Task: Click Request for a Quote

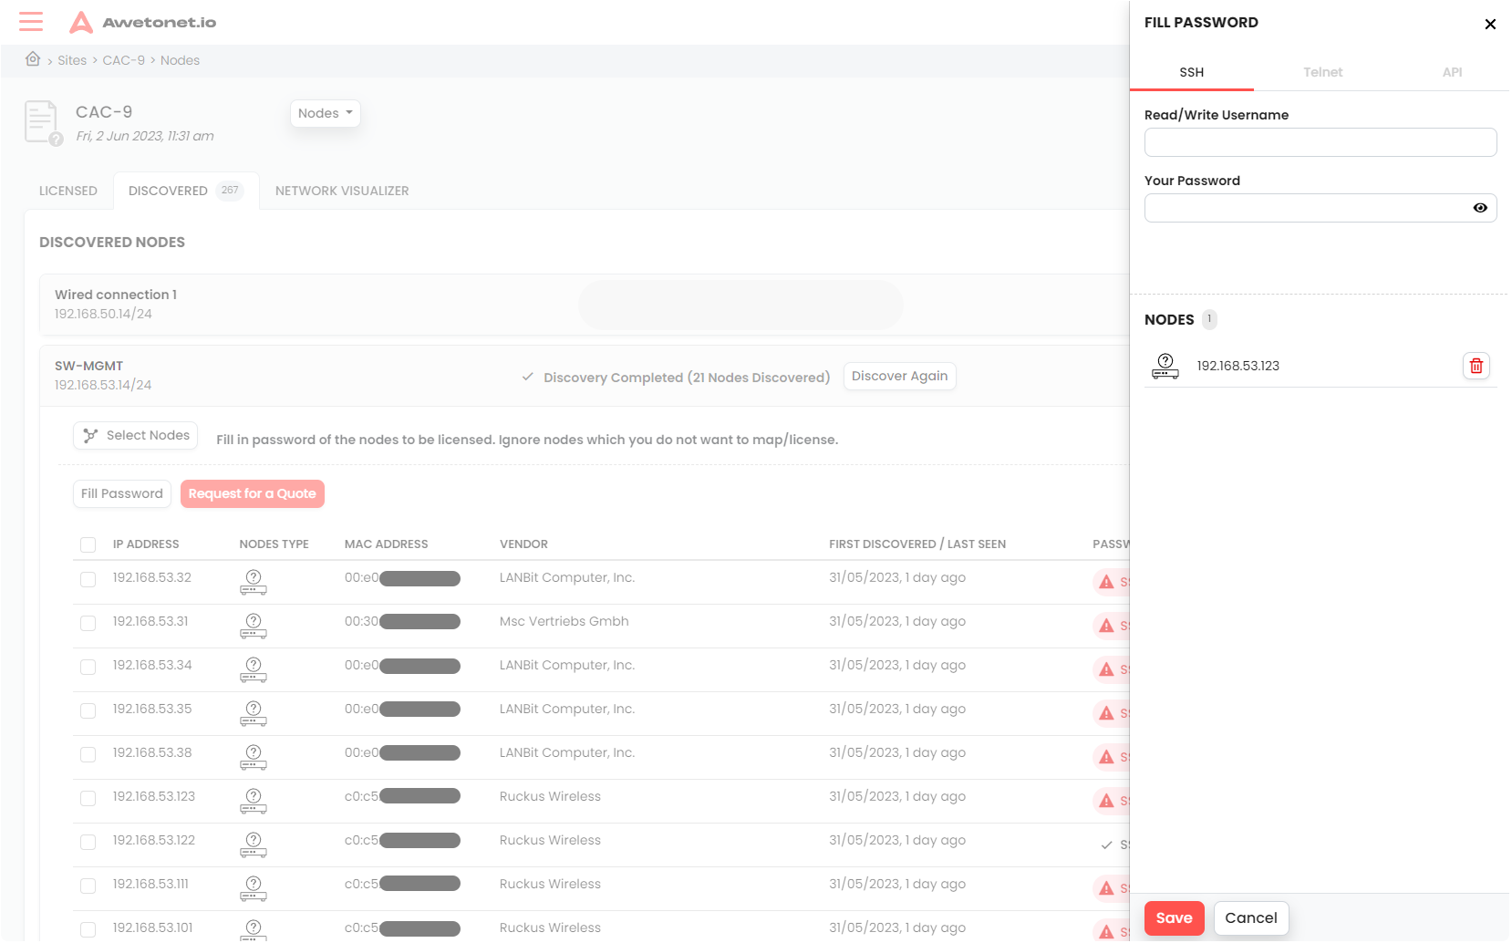Action: click(x=253, y=493)
